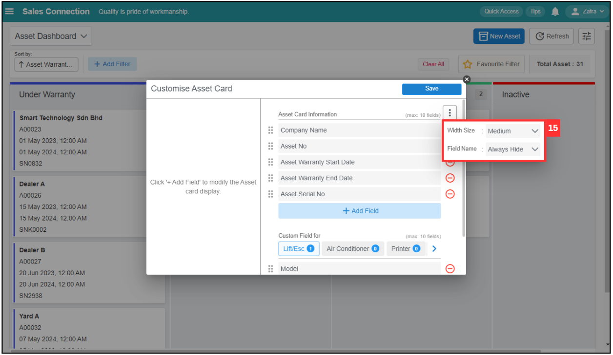The height and width of the screenshot is (355, 613).
Task: Open notifications bell
Action: (555, 11)
